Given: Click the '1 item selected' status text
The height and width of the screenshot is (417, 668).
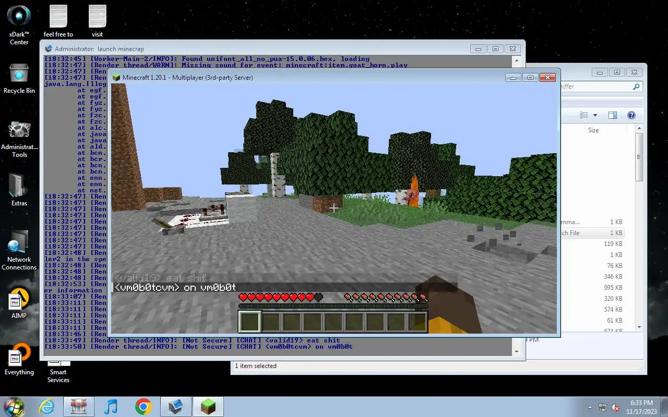Looking at the screenshot, I should point(256,366).
